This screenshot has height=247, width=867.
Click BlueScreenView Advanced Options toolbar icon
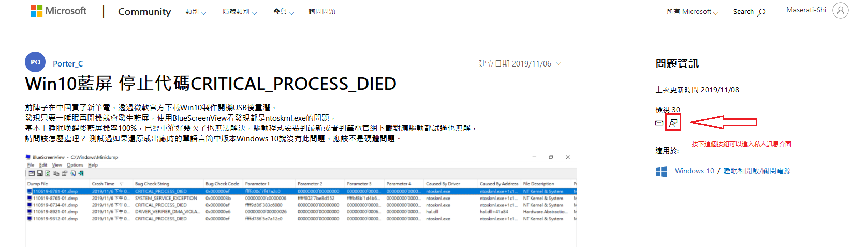(x=32, y=173)
